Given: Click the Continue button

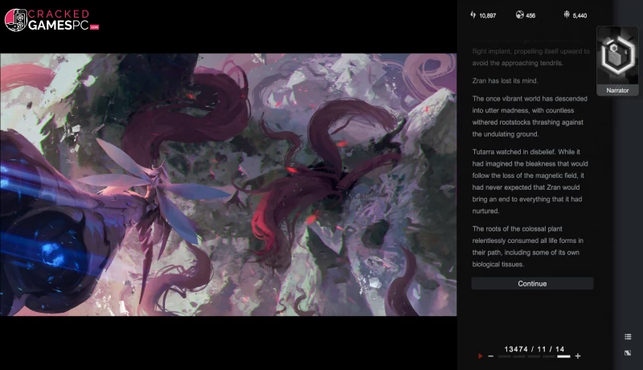Looking at the screenshot, I should (x=532, y=283).
